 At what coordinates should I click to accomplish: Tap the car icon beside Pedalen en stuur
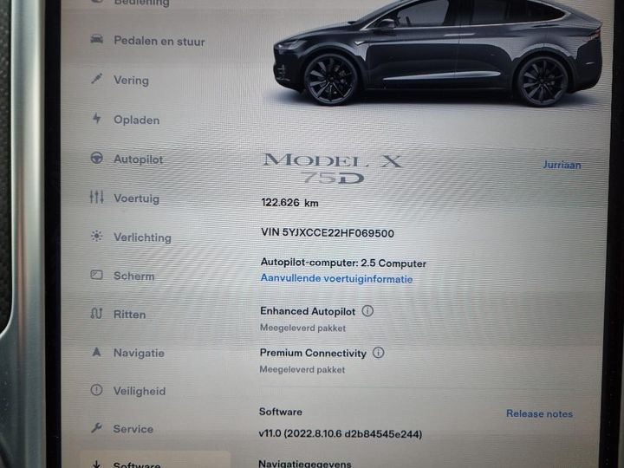coord(97,39)
